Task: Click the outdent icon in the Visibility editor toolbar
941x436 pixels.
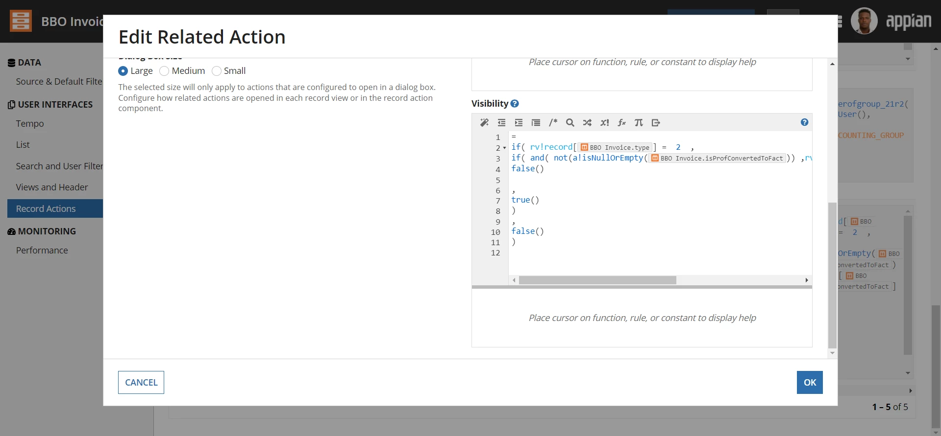Action: (x=501, y=122)
